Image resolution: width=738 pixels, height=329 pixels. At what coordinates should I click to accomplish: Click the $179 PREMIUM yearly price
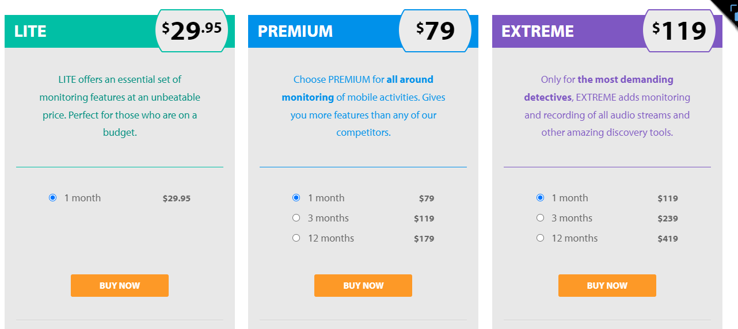tap(424, 239)
